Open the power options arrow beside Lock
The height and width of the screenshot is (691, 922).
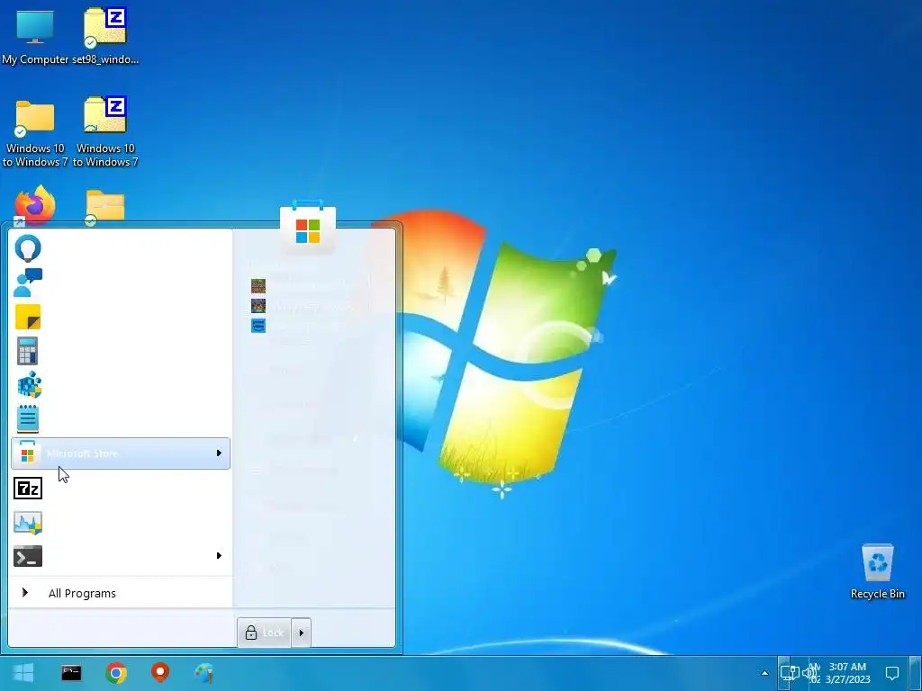[301, 633]
